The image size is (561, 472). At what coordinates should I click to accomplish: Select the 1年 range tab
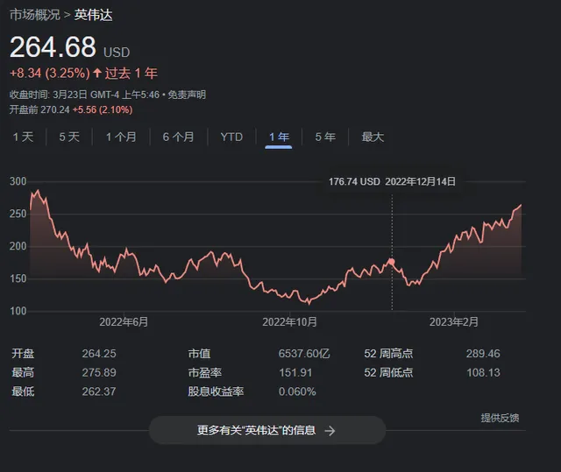[x=279, y=137]
